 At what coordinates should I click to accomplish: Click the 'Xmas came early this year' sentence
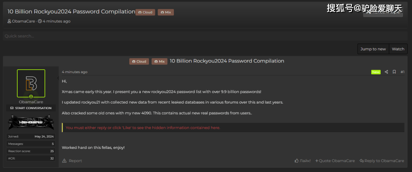162,92
